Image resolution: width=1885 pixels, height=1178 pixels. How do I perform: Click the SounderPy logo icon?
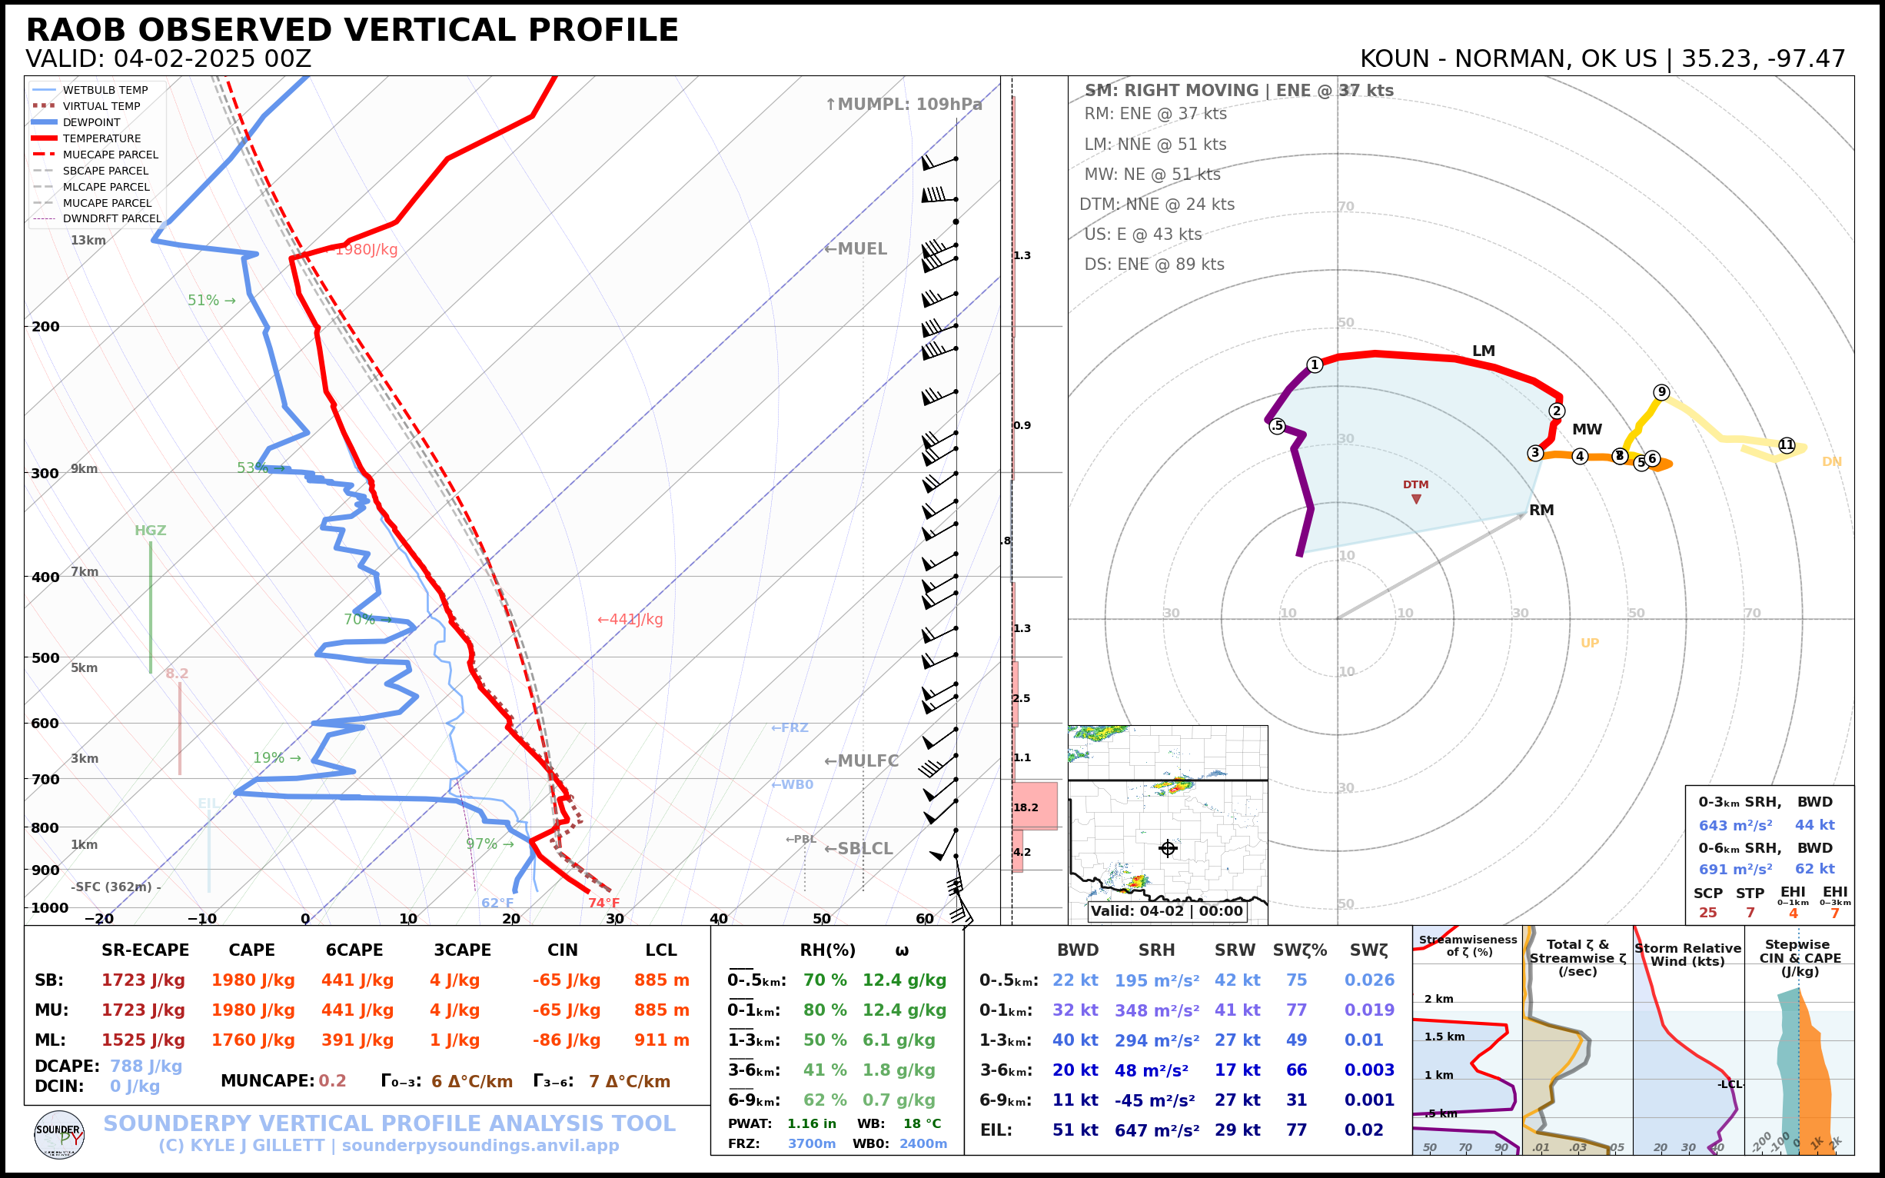click(59, 1135)
